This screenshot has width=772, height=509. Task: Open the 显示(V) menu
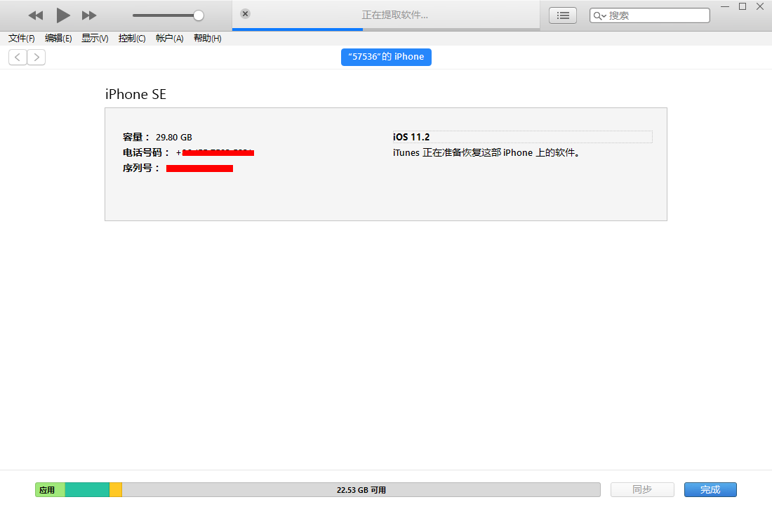pos(95,39)
